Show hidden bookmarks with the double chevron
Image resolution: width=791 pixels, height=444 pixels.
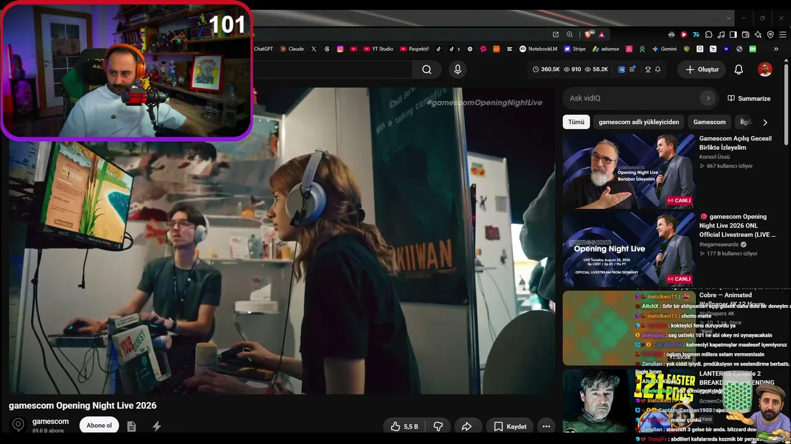pos(776,49)
